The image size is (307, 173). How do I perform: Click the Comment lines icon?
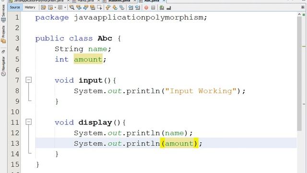[x=162, y=8]
